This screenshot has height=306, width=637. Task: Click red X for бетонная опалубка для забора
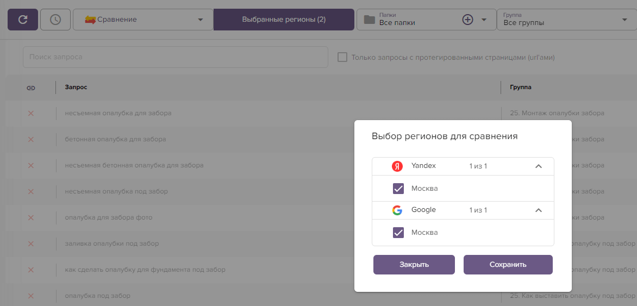click(x=30, y=139)
